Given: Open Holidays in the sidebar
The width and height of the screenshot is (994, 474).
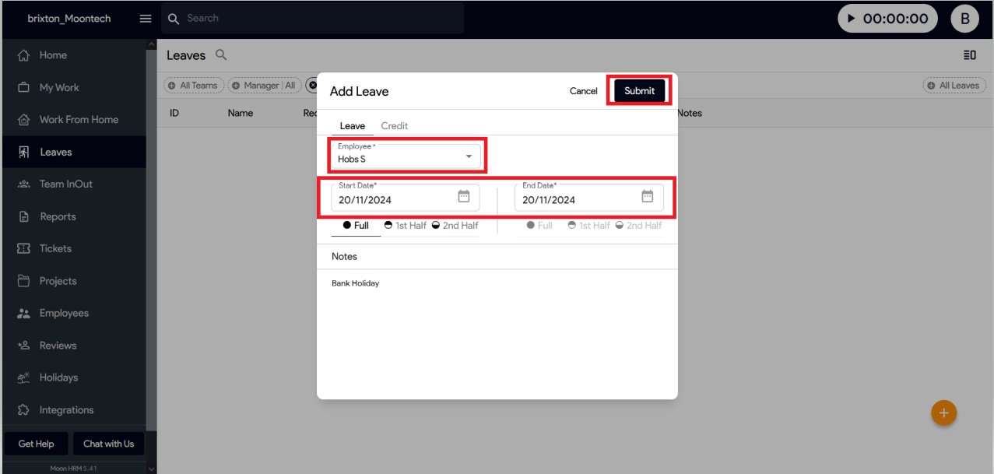Looking at the screenshot, I should tap(58, 377).
